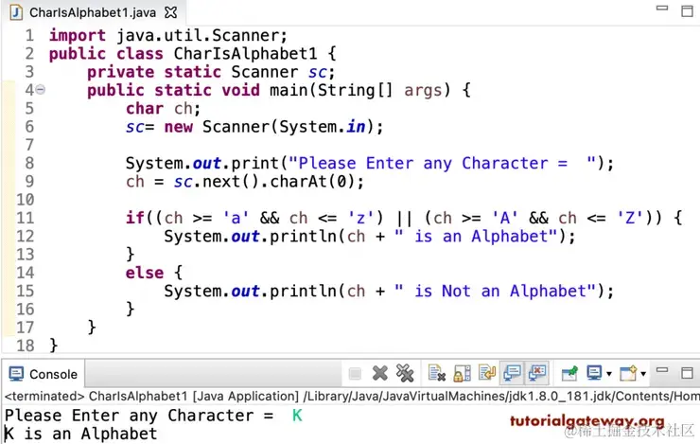Click the " is an Alphabet" string on line 12
This screenshot has width=700, height=444.
(x=477, y=237)
